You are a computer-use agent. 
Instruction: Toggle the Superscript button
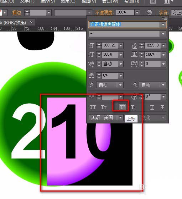pos(122,107)
